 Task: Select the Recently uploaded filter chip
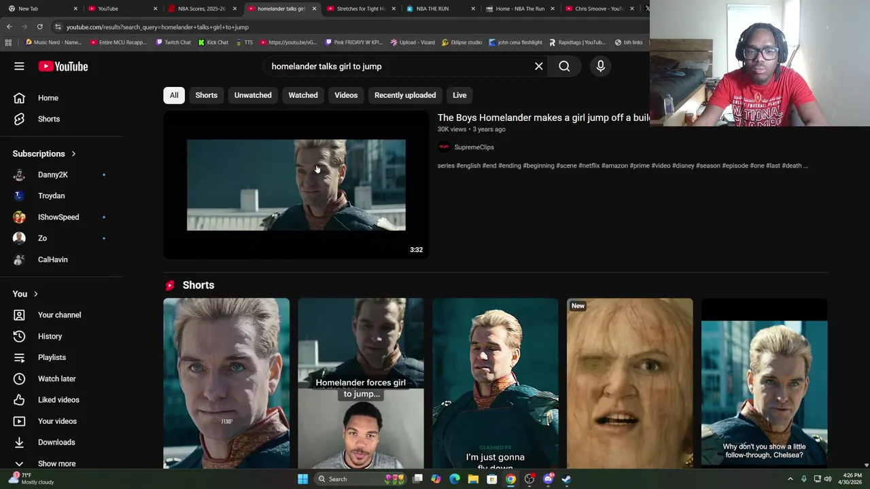coord(405,95)
